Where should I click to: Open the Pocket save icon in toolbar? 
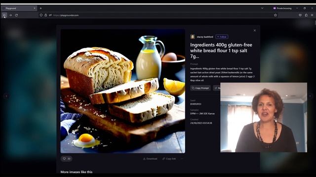[300, 15]
